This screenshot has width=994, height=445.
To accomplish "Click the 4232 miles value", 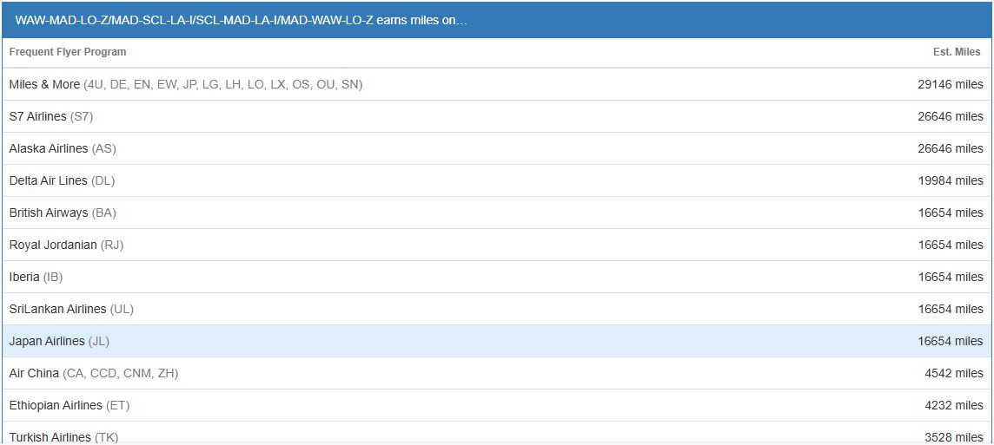I will click(x=953, y=405).
